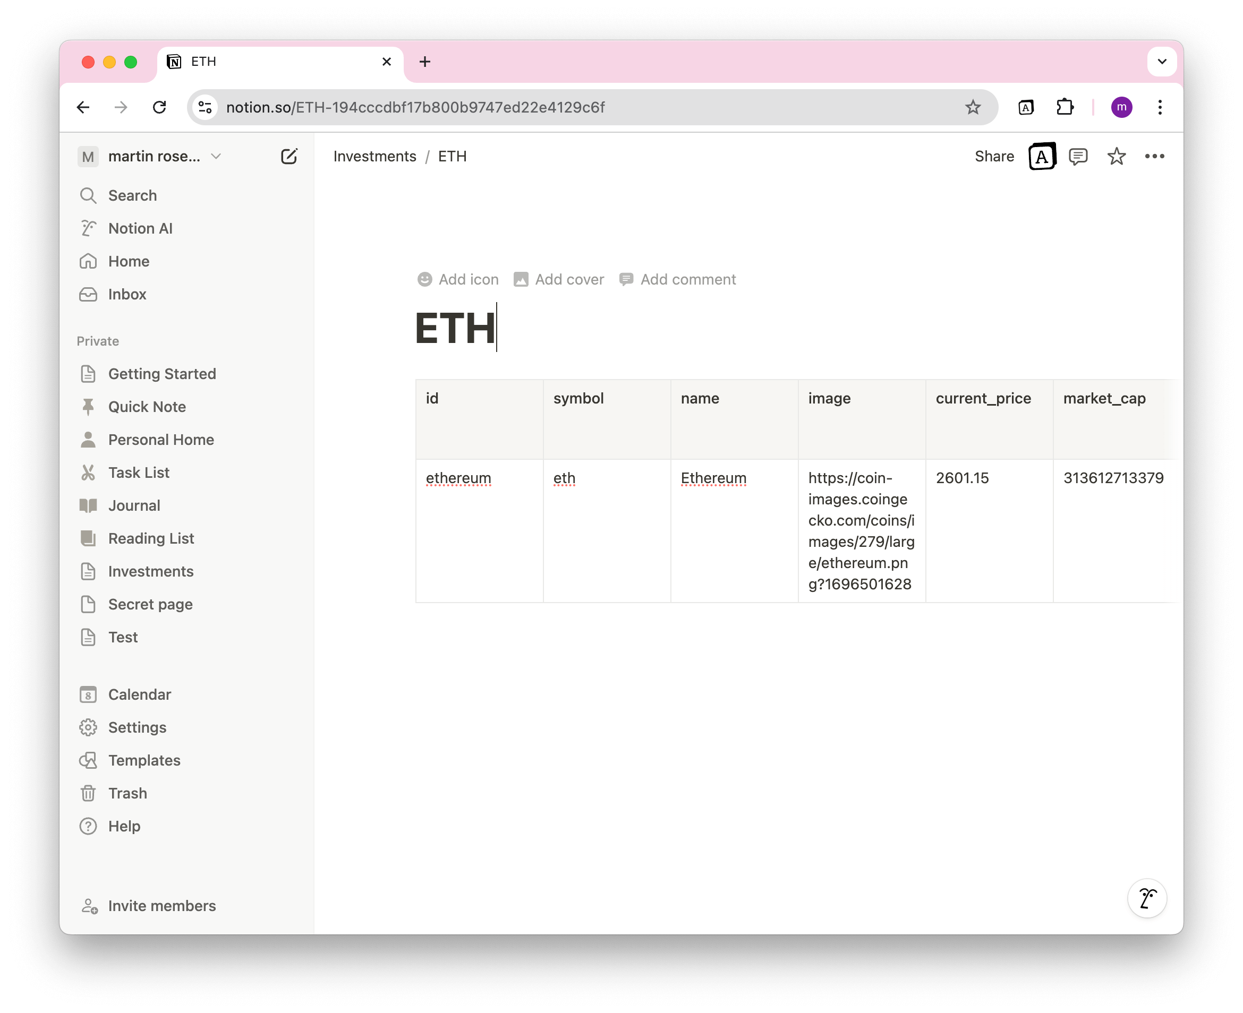Click the new page compose icon
1243x1013 pixels.
[x=289, y=157]
